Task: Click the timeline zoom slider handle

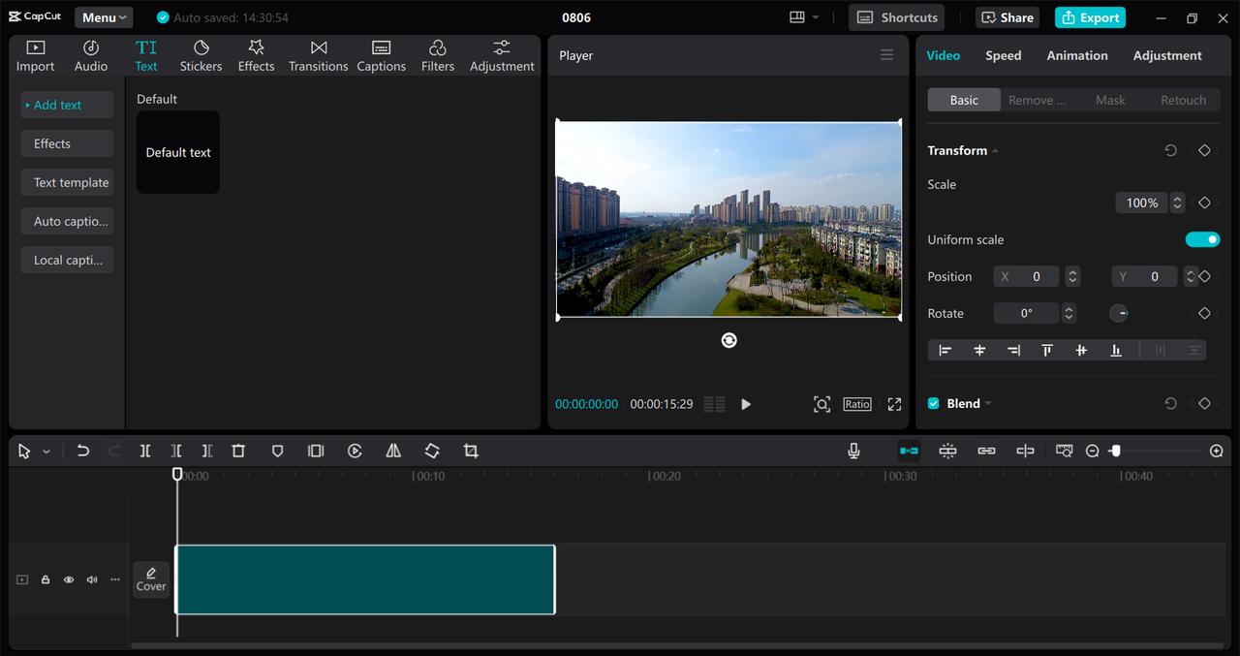Action: click(1115, 451)
